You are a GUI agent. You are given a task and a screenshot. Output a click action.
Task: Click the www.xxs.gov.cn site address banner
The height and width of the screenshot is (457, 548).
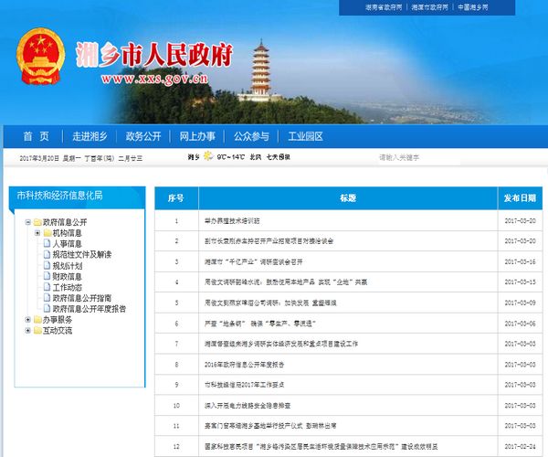(x=154, y=79)
